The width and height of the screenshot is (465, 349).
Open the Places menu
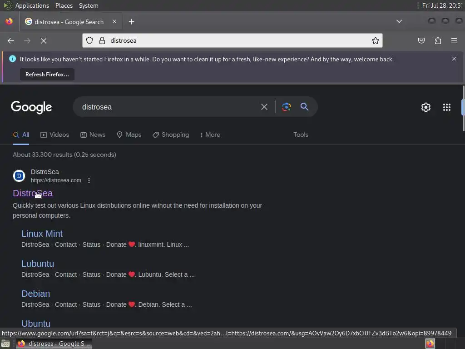(x=64, y=5)
